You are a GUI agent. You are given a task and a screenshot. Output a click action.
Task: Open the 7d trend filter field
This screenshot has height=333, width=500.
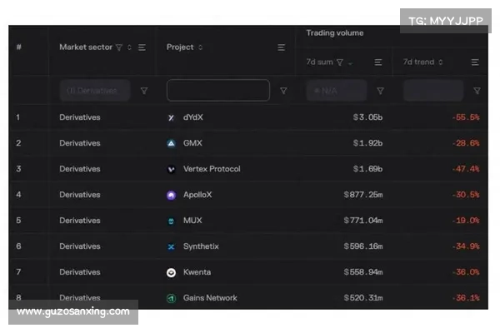pos(433,91)
